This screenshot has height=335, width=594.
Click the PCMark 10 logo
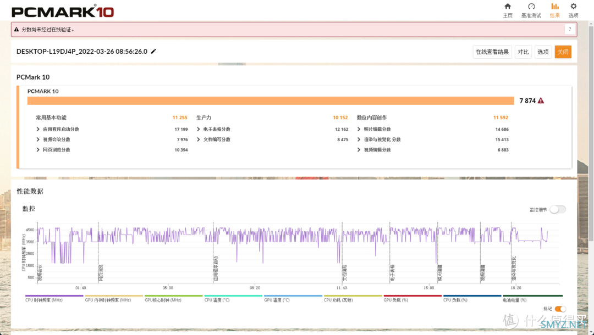(63, 12)
